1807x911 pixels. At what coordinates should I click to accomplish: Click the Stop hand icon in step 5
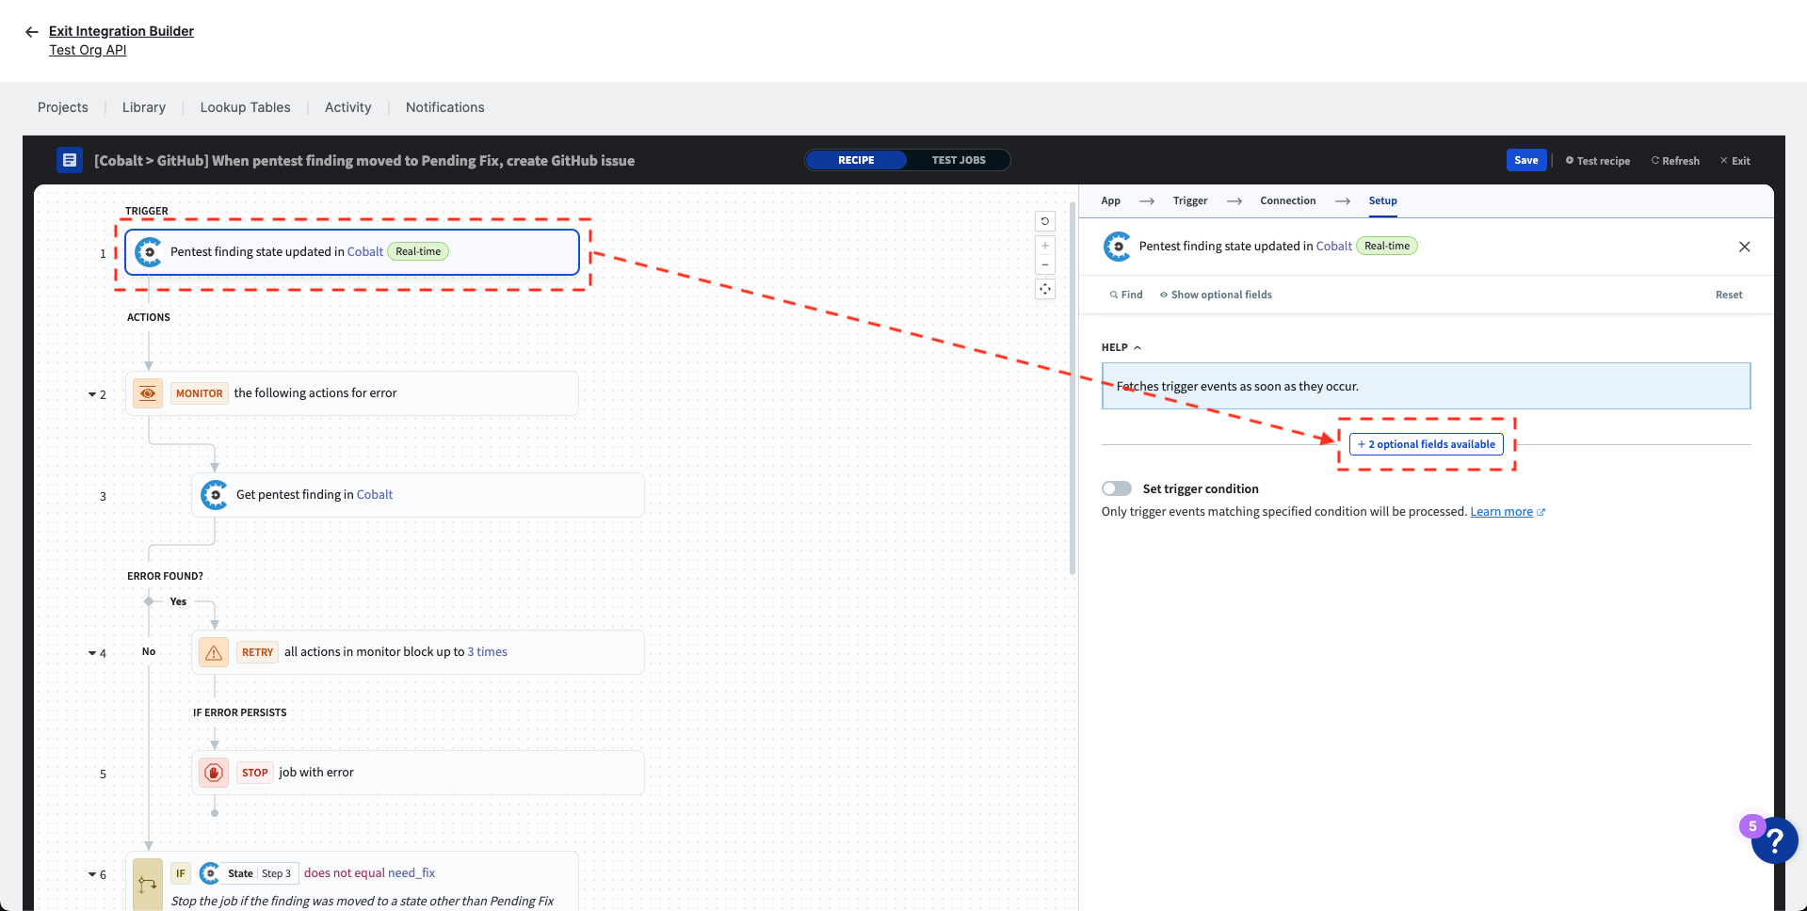click(214, 773)
